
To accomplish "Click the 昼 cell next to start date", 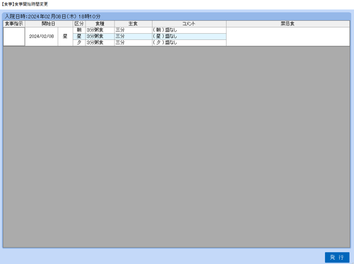I will (65, 36).
